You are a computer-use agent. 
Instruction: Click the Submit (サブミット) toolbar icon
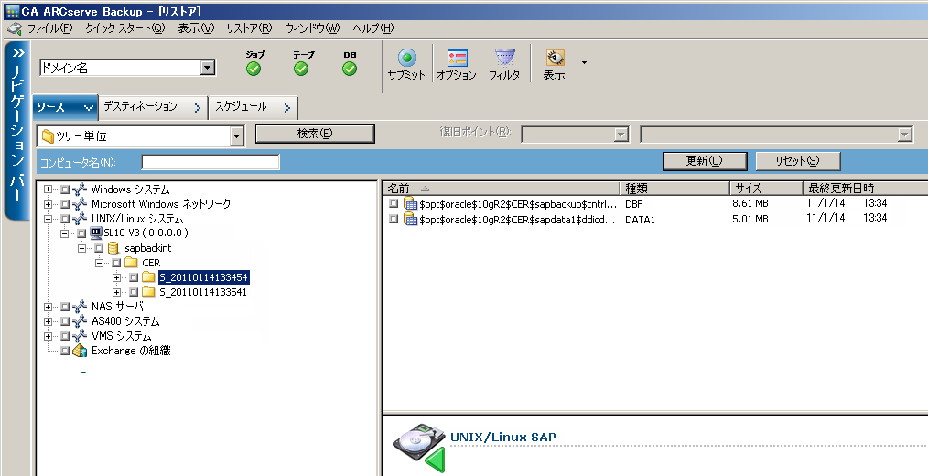[x=406, y=58]
